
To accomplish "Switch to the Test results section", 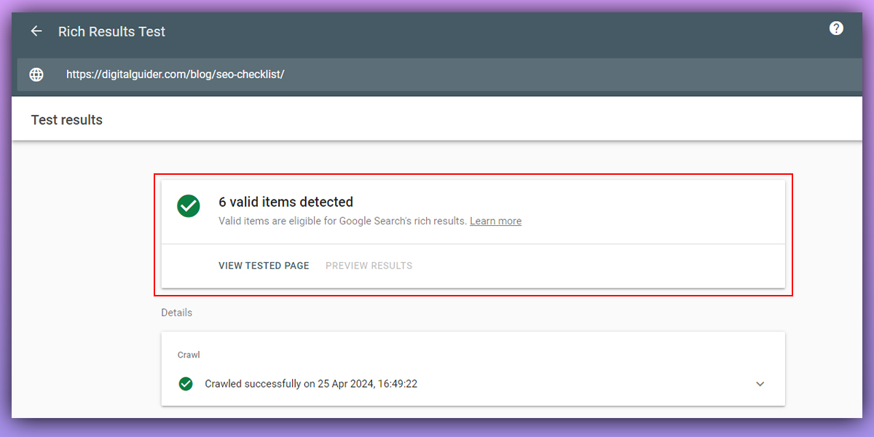I will pos(66,119).
